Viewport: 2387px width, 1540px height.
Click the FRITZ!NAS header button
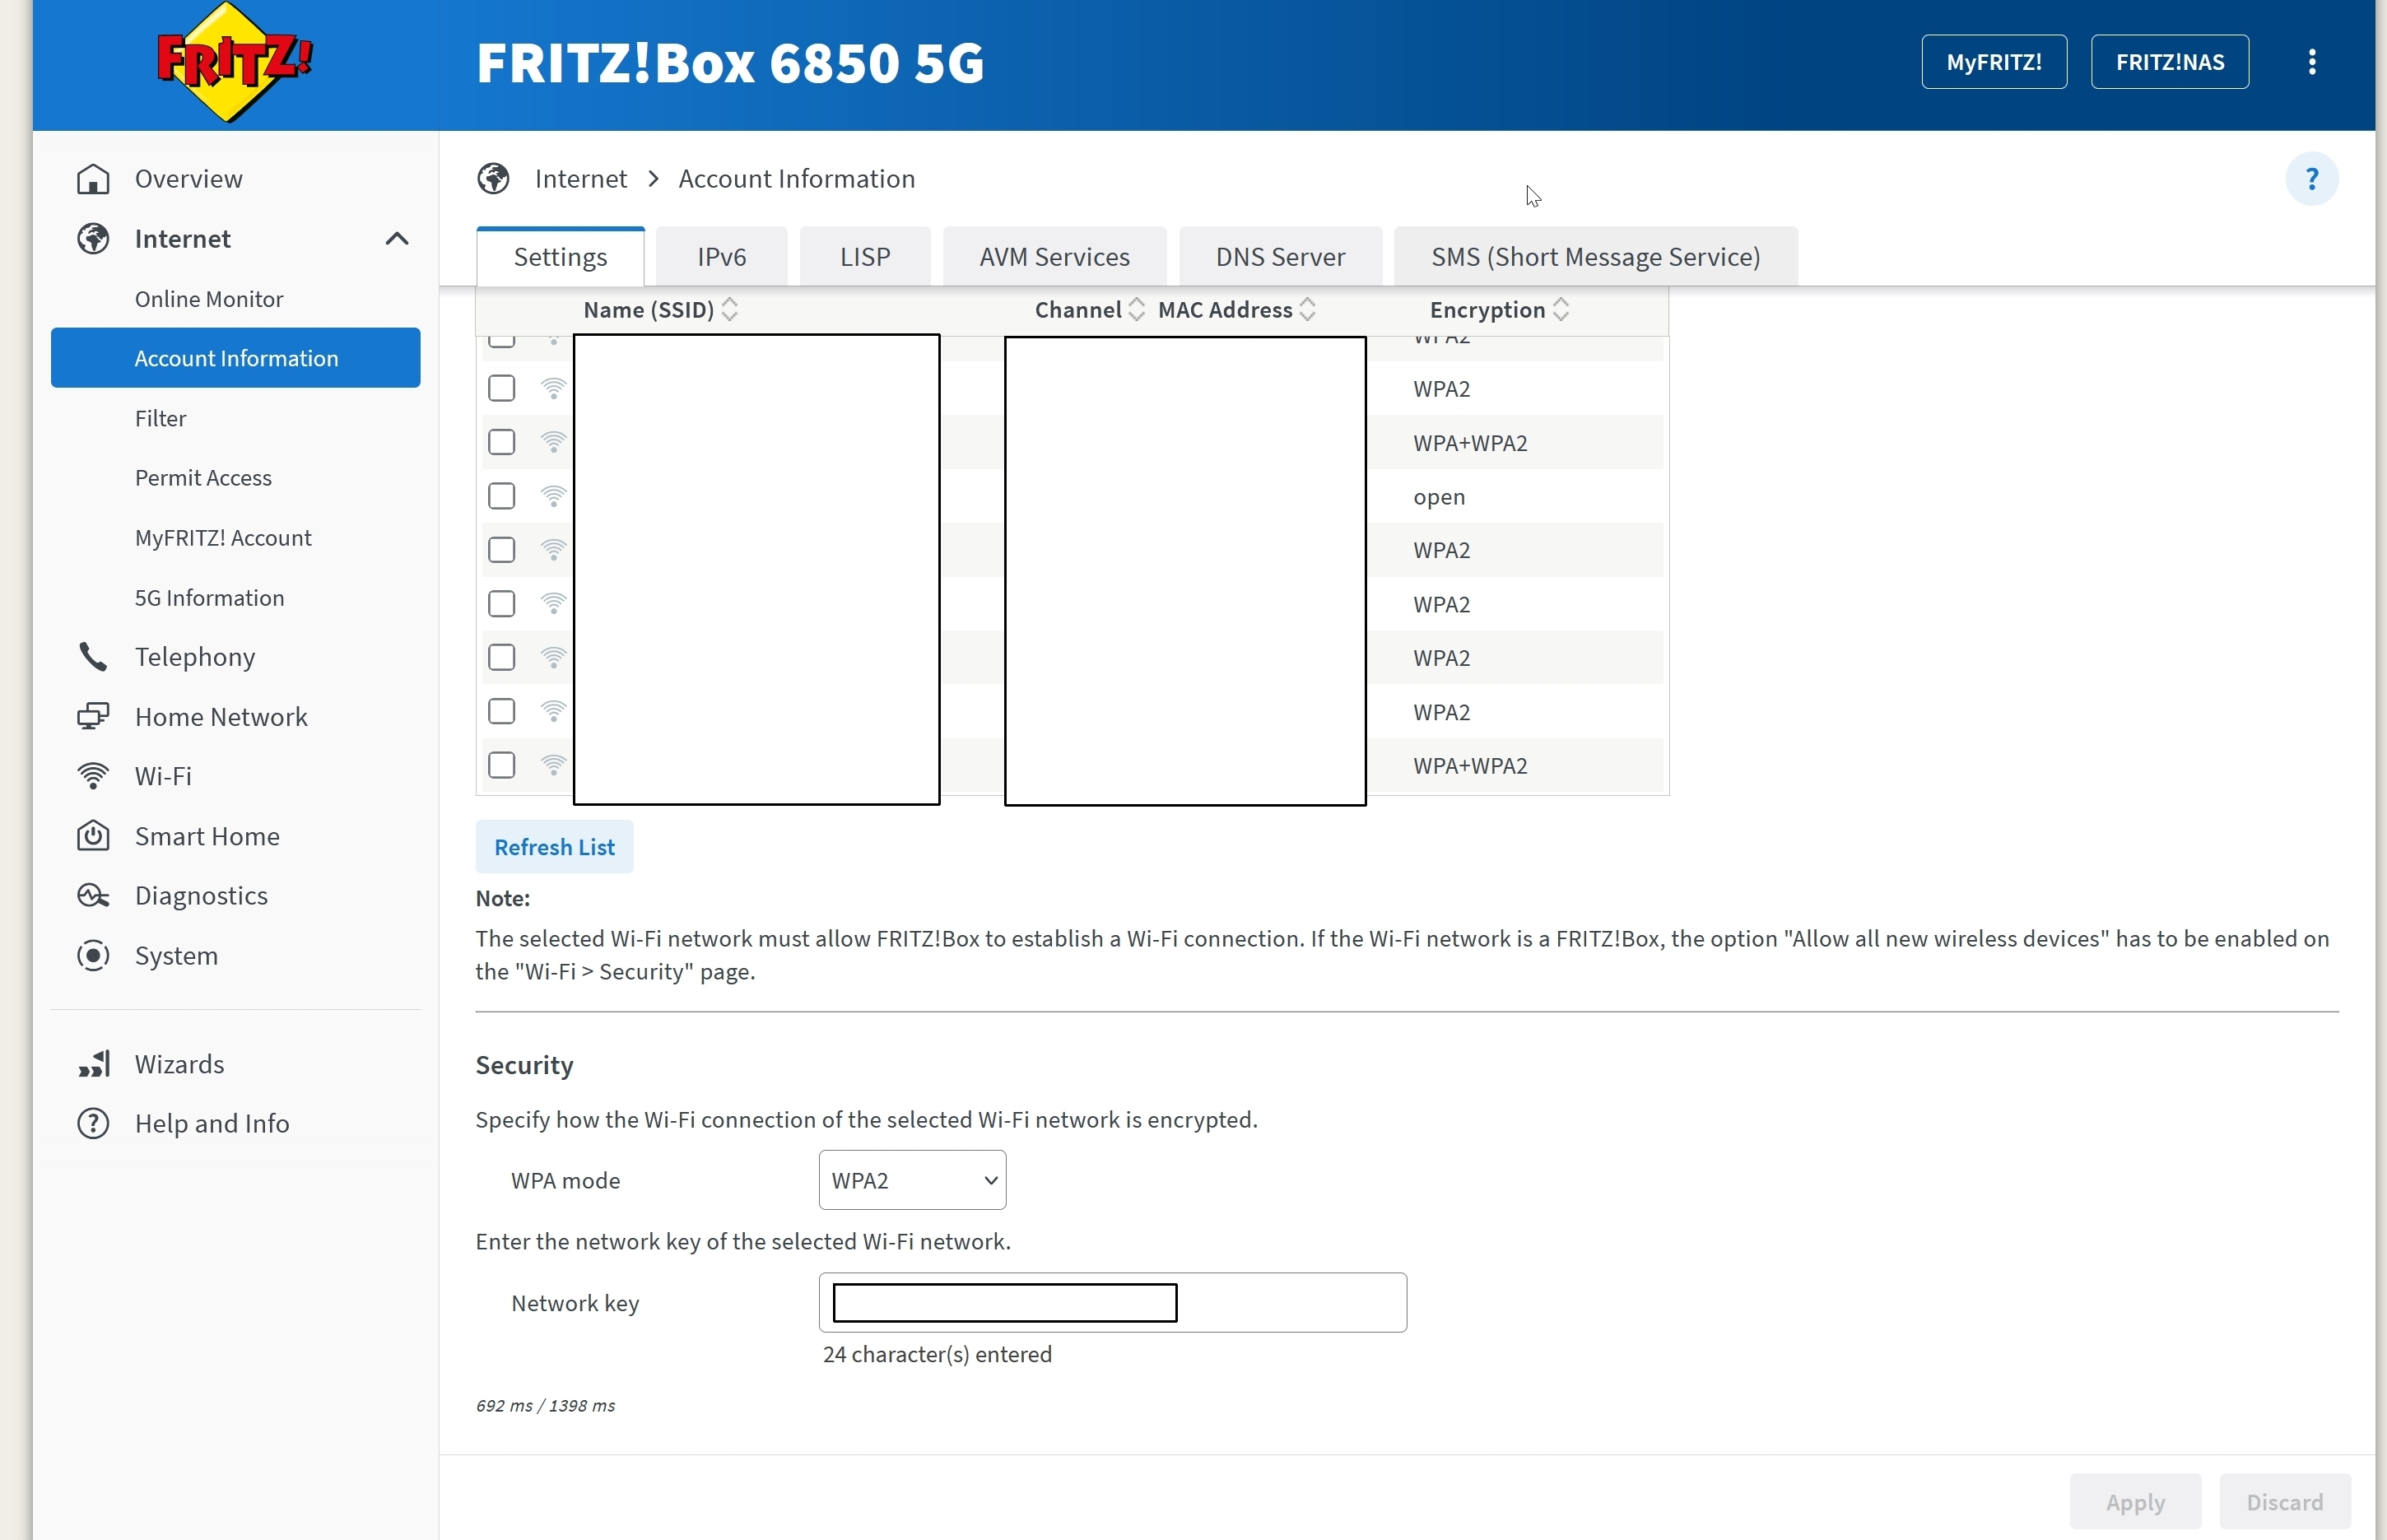tap(2170, 62)
